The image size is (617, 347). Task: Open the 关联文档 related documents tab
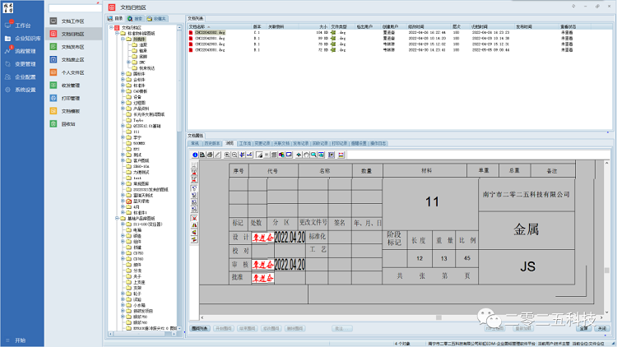coord(281,144)
